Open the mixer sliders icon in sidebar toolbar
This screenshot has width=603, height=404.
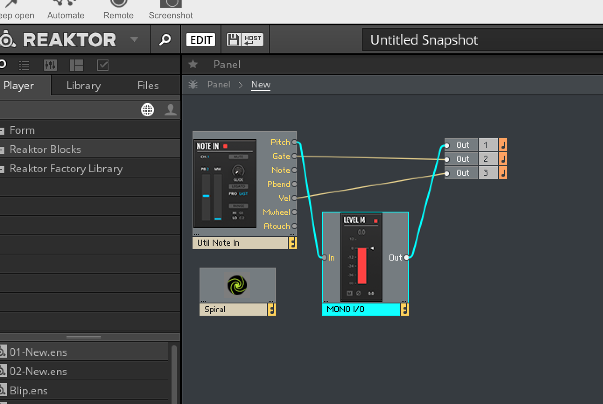(x=50, y=66)
